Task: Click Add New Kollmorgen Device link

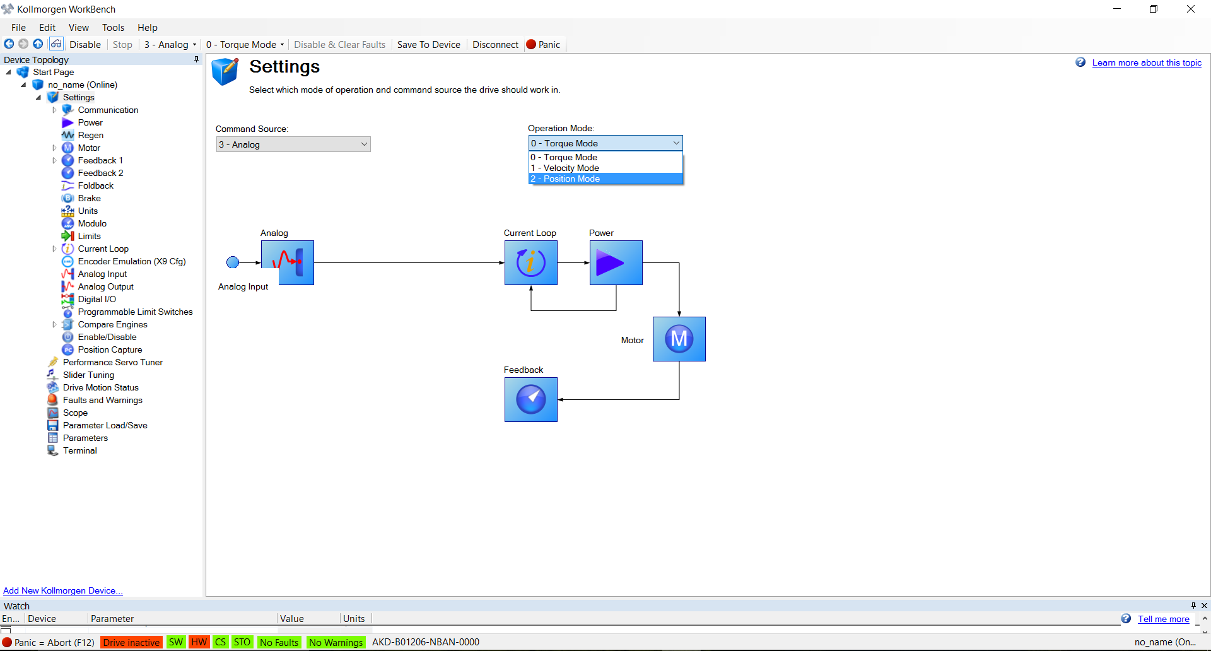Action: click(63, 590)
